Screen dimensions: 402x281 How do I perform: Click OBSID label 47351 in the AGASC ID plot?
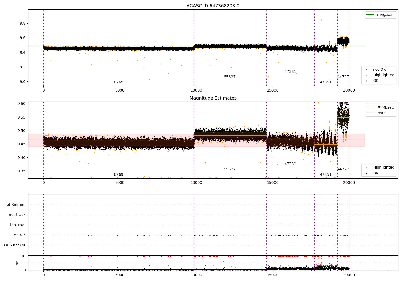tap(326, 82)
